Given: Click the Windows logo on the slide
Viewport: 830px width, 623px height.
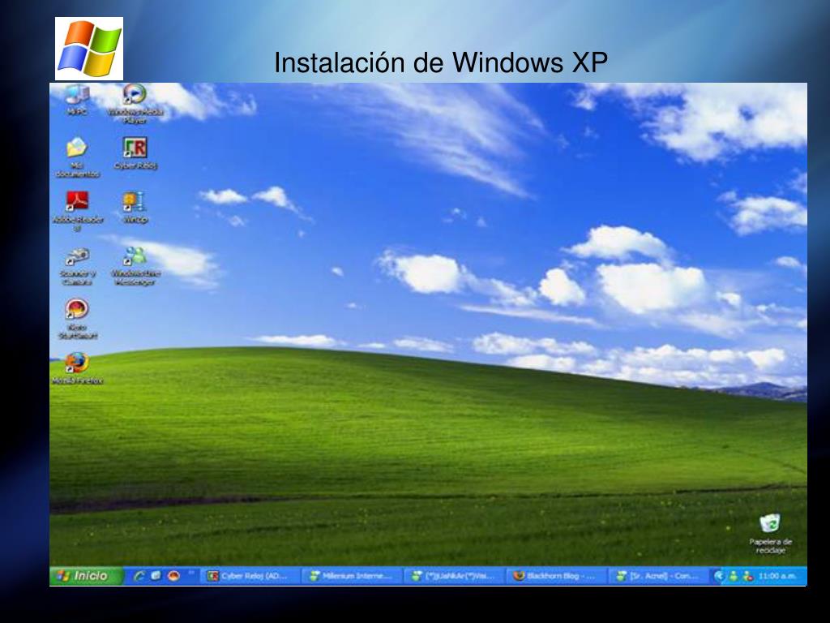Looking at the screenshot, I should [x=89, y=48].
